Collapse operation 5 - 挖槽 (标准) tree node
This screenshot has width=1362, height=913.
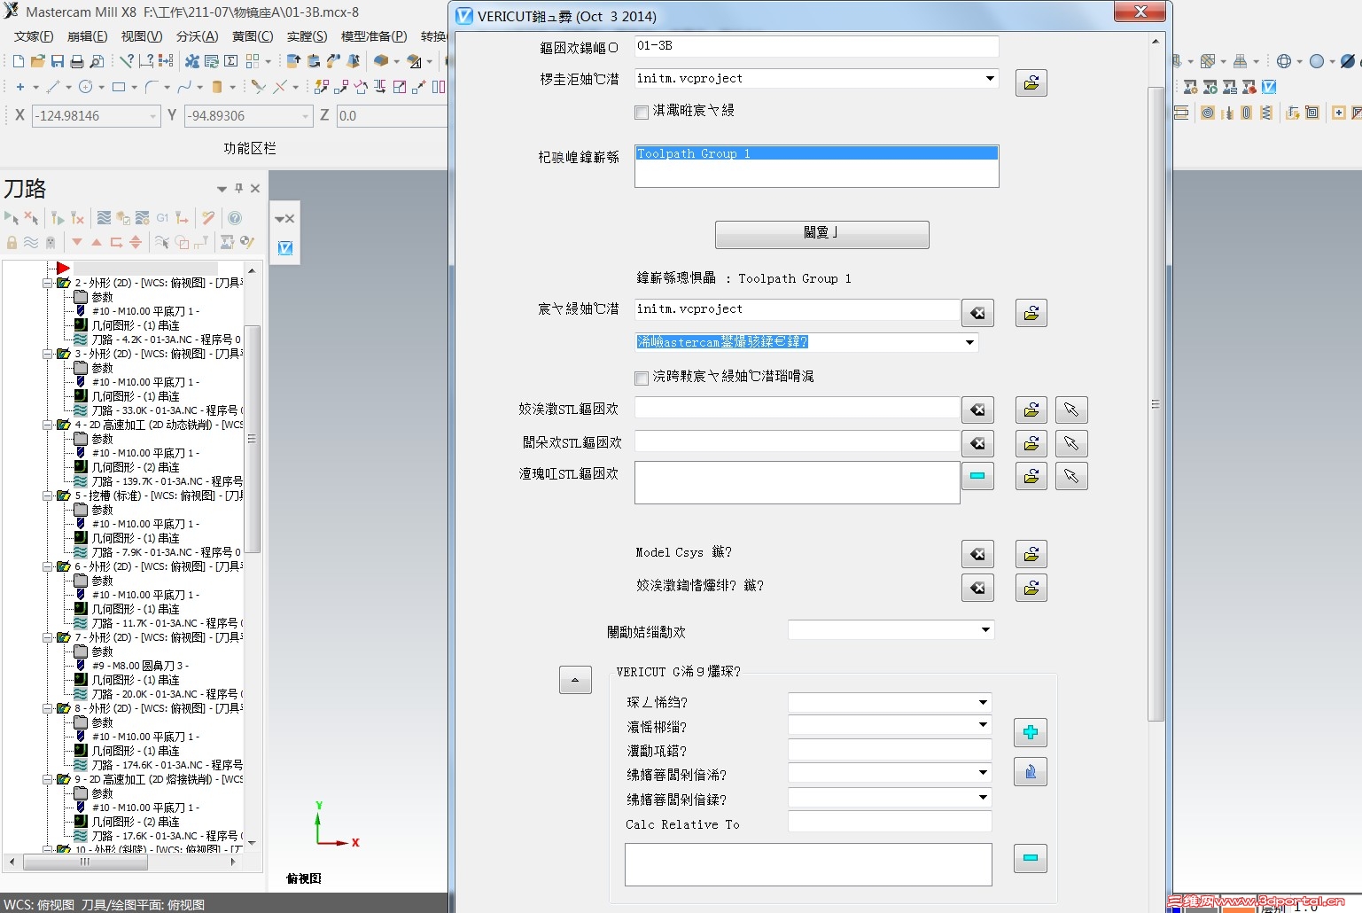point(48,496)
